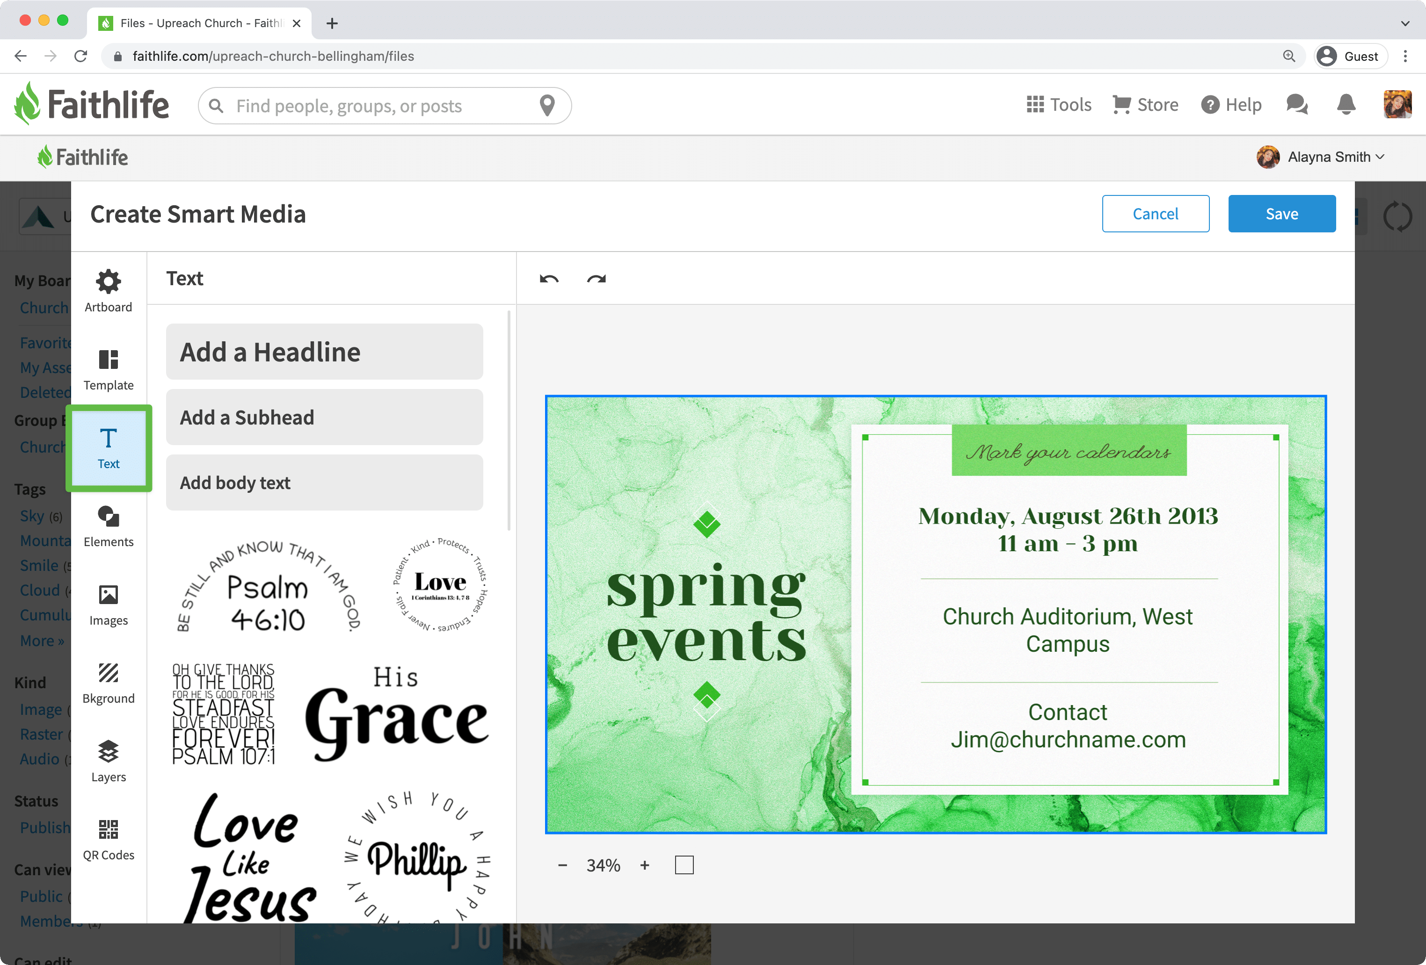The image size is (1426, 965).
Task: Click the profile avatar in header
Action: click(x=1397, y=104)
